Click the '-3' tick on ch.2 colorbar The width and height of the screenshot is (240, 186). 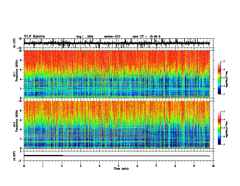pos(223,112)
